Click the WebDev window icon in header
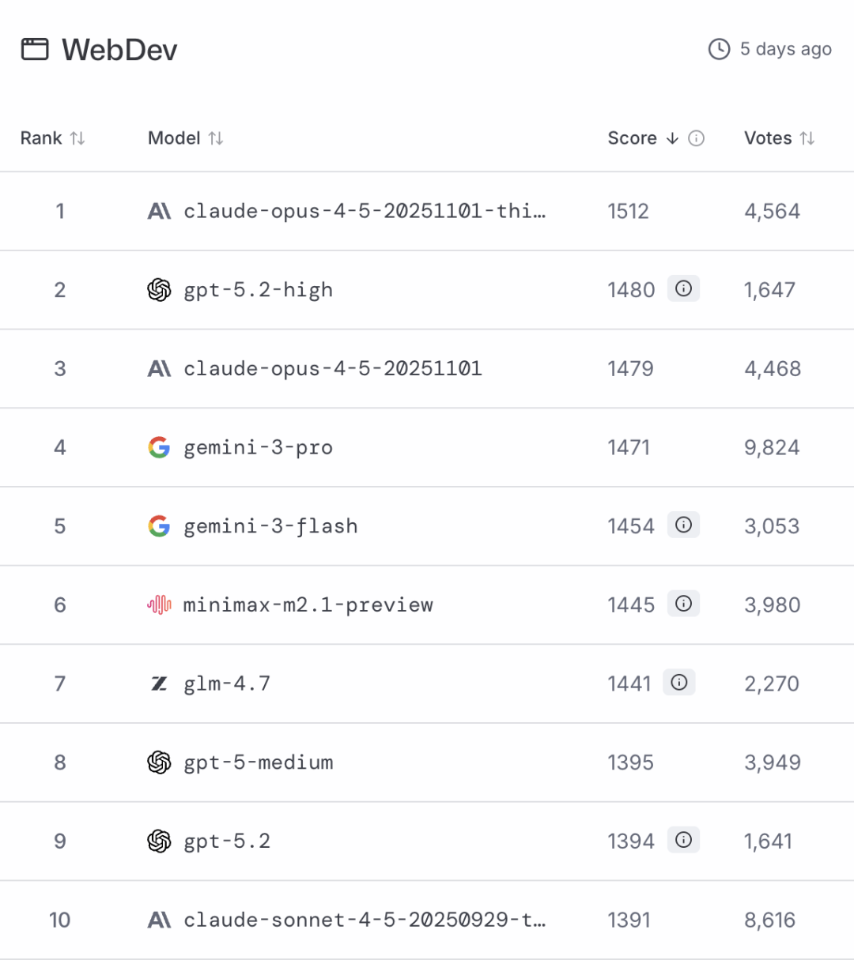This screenshot has width=854, height=960. (x=35, y=50)
